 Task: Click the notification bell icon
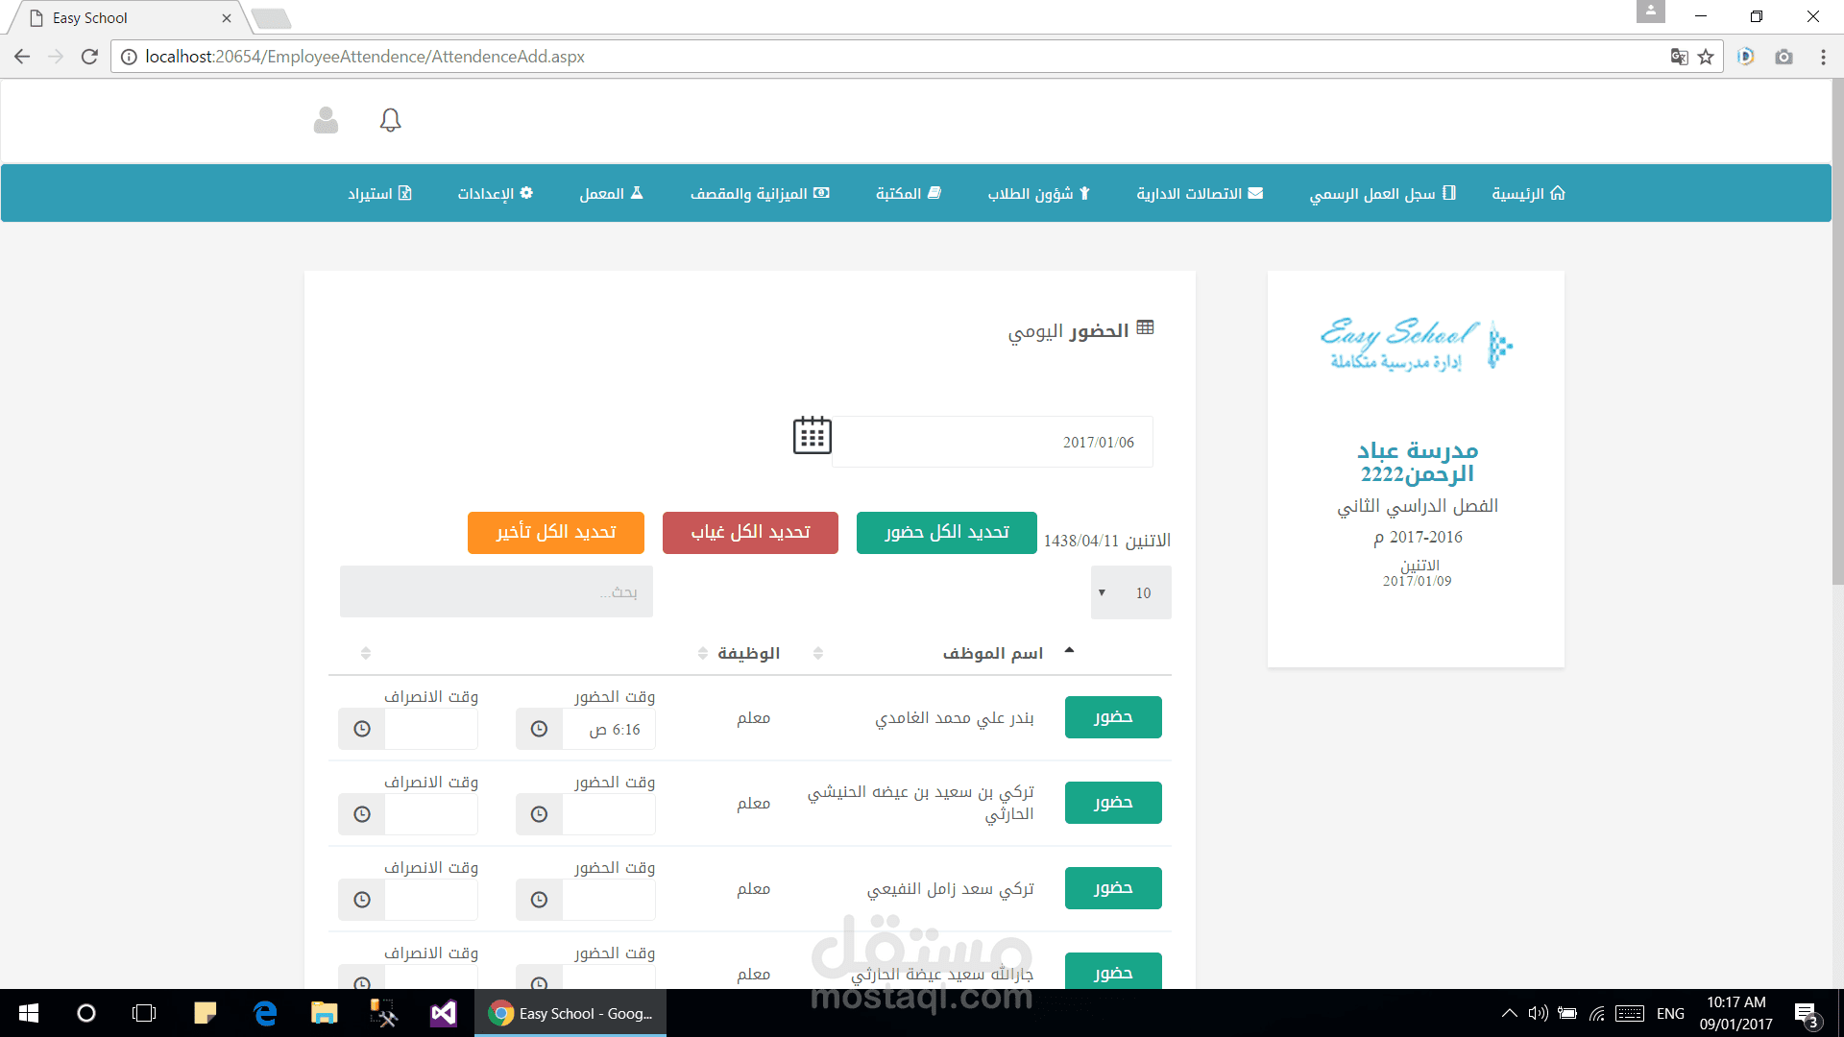click(390, 120)
